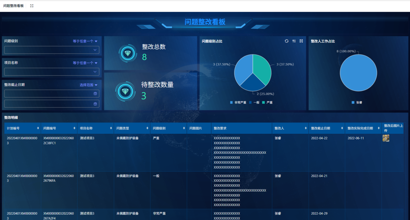The height and width of the screenshot is (220, 410).
Task: Click the 问题图片 column header
Action: (195, 128)
